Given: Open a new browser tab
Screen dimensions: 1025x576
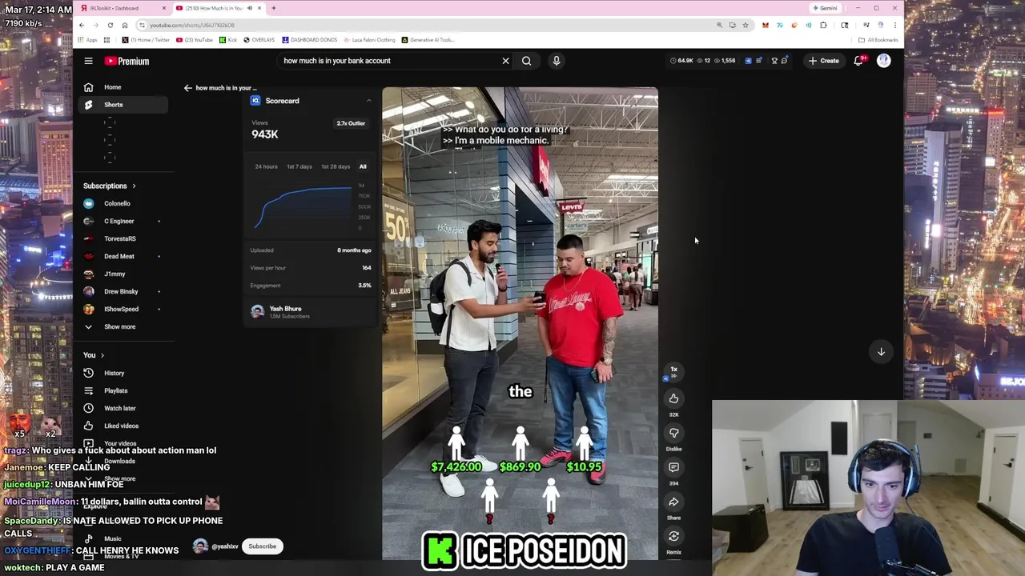Looking at the screenshot, I should [x=273, y=8].
